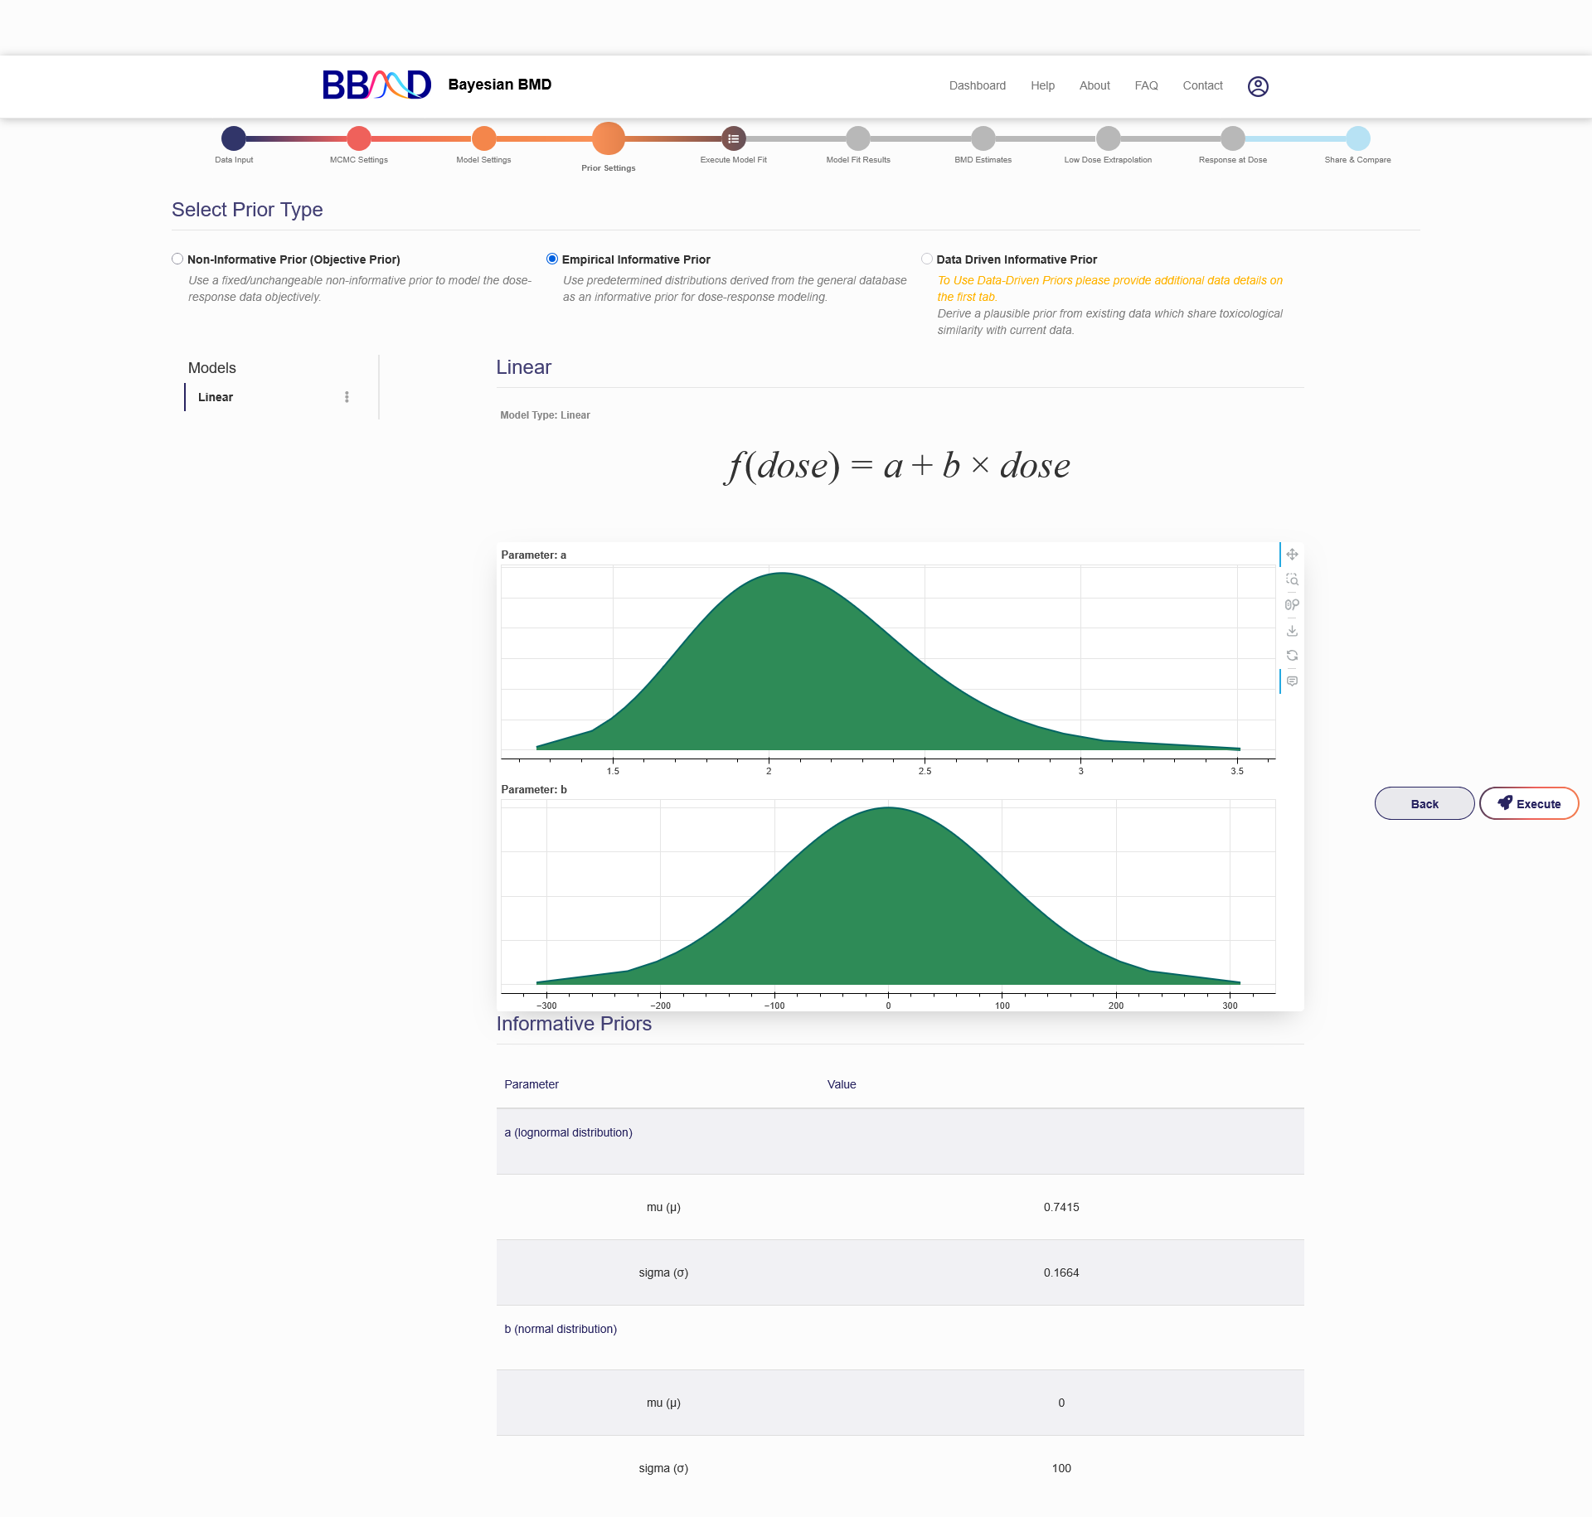
Task: Open the user account profile icon
Action: (1258, 86)
